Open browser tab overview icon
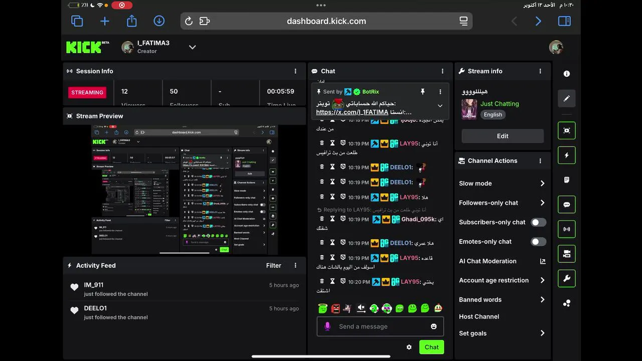 77,21
